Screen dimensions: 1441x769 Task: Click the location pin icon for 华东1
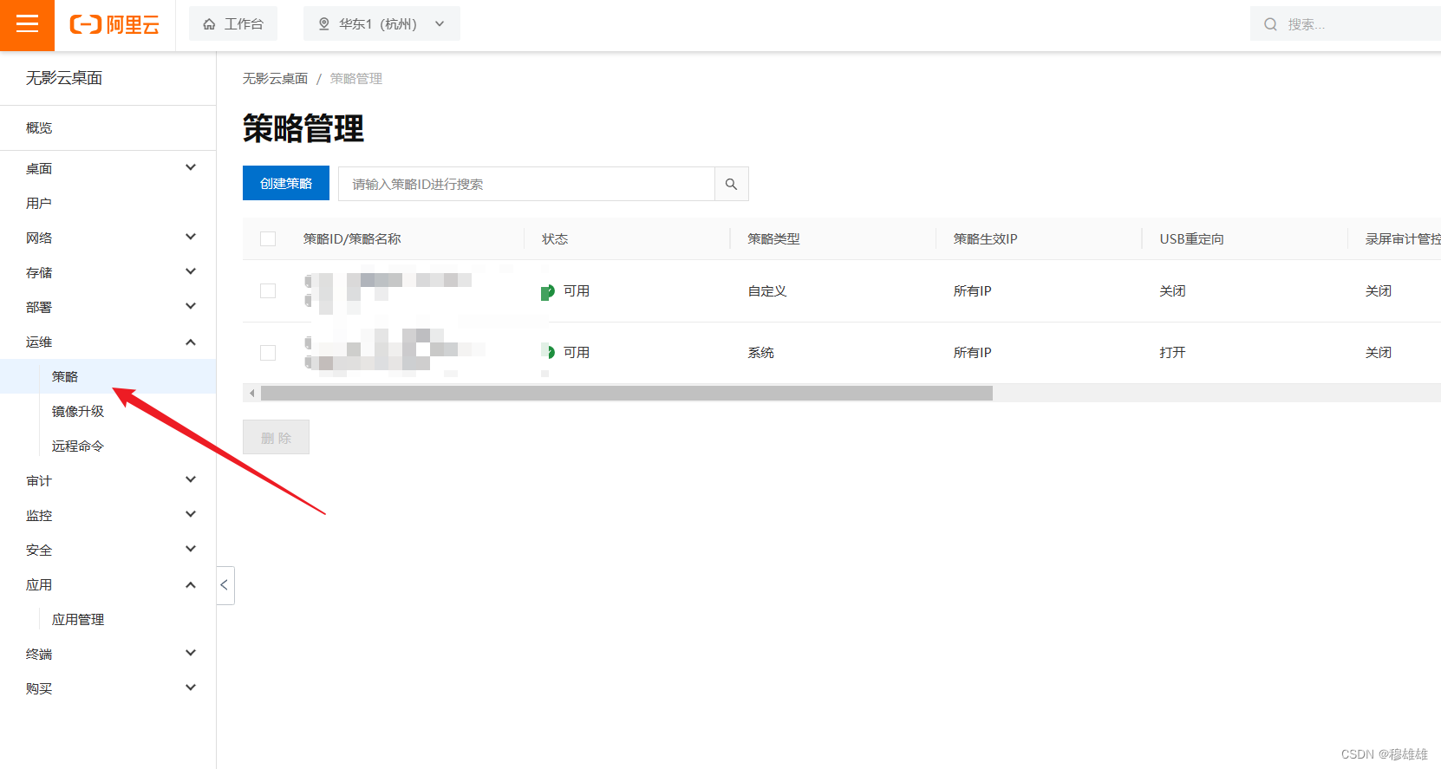[324, 24]
